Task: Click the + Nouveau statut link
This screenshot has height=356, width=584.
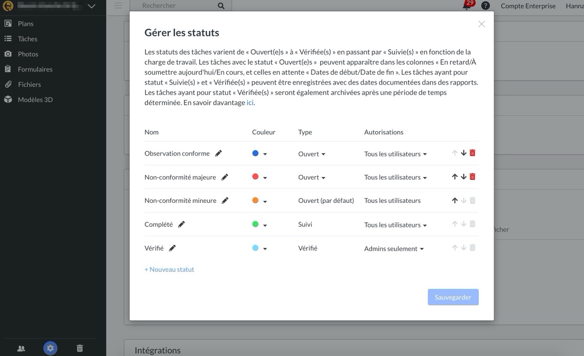Action: coord(169,269)
